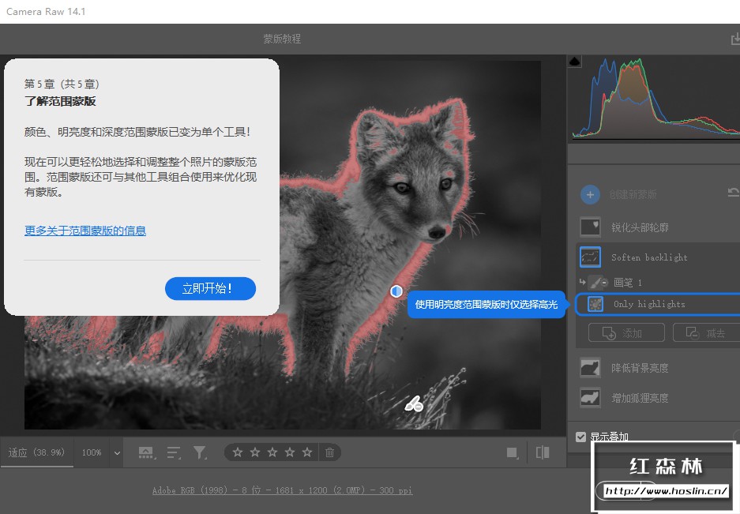Image resolution: width=740 pixels, height=514 pixels.
Task: Click the brush pin in the grass
Action: click(x=414, y=404)
